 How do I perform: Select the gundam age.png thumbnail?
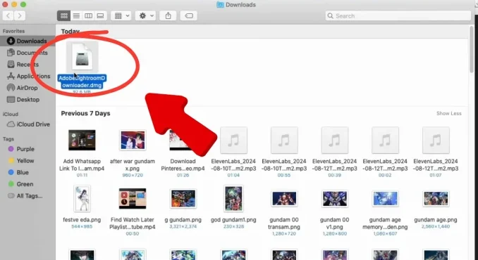[x=436, y=199]
